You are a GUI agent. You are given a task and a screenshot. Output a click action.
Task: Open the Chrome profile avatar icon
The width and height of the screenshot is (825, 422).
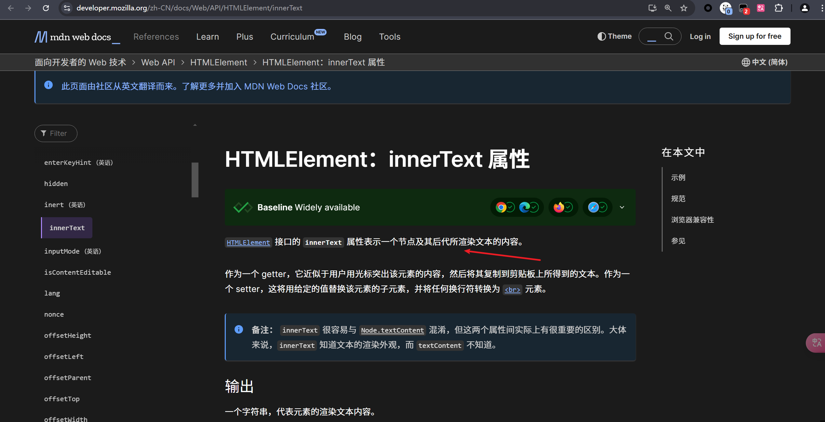click(x=805, y=8)
